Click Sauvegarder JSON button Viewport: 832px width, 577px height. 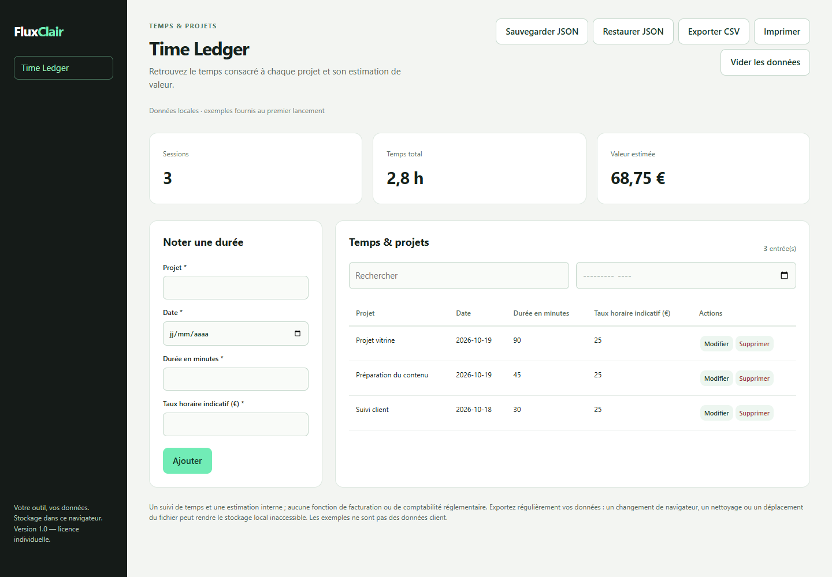tap(542, 32)
